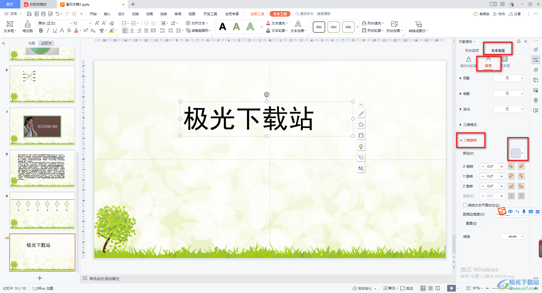Viewport: 542px width, 293px height.
Task: Select the green fill text style A
Action: coord(236,27)
